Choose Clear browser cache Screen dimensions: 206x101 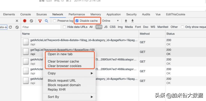click(63, 61)
